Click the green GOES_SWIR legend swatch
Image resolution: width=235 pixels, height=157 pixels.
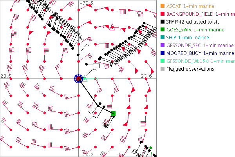162,30
